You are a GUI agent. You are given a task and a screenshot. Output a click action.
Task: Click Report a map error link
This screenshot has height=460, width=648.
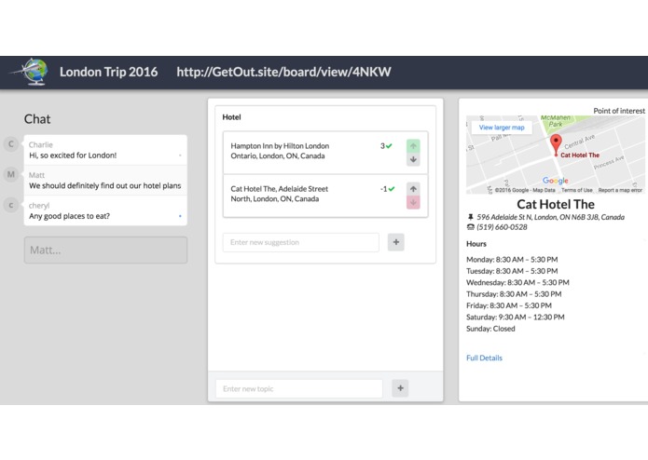pos(620,190)
